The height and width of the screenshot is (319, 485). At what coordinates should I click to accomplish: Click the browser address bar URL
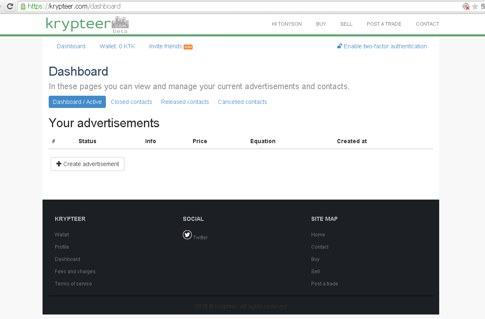(x=74, y=6)
